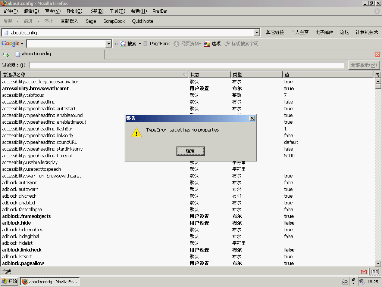
Task: Click the 过滤器 filter input field
Action: click(187, 65)
